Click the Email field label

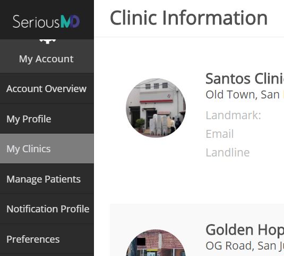pos(220,134)
